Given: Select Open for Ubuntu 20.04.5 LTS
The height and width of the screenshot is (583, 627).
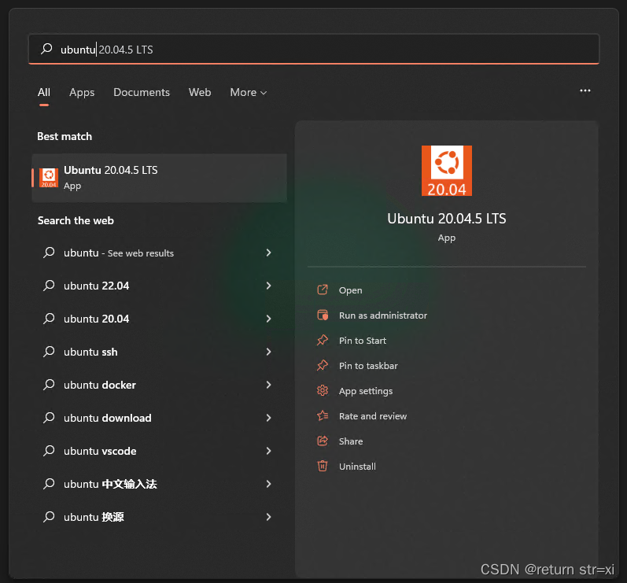Looking at the screenshot, I should tap(350, 290).
